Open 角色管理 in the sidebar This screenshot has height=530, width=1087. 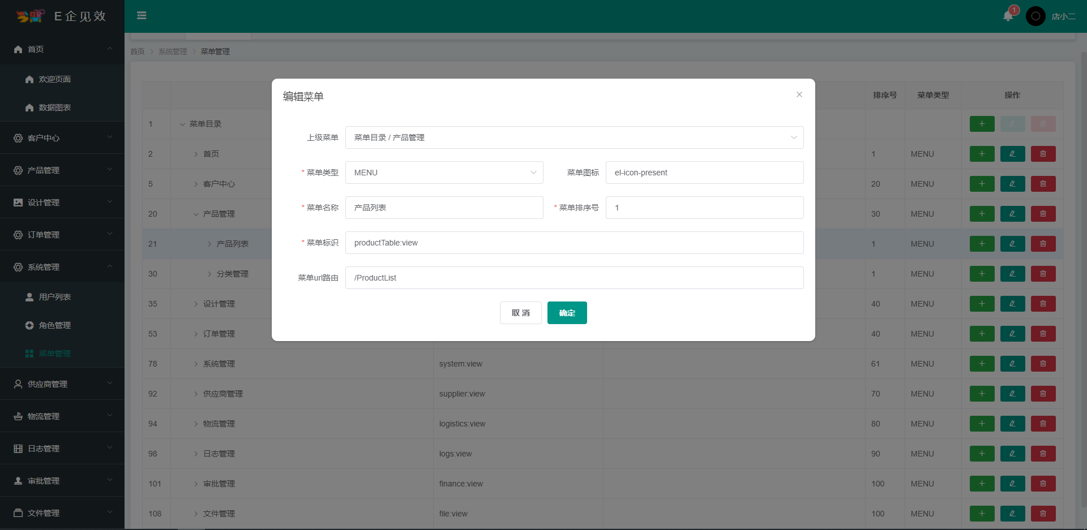click(55, 325)
